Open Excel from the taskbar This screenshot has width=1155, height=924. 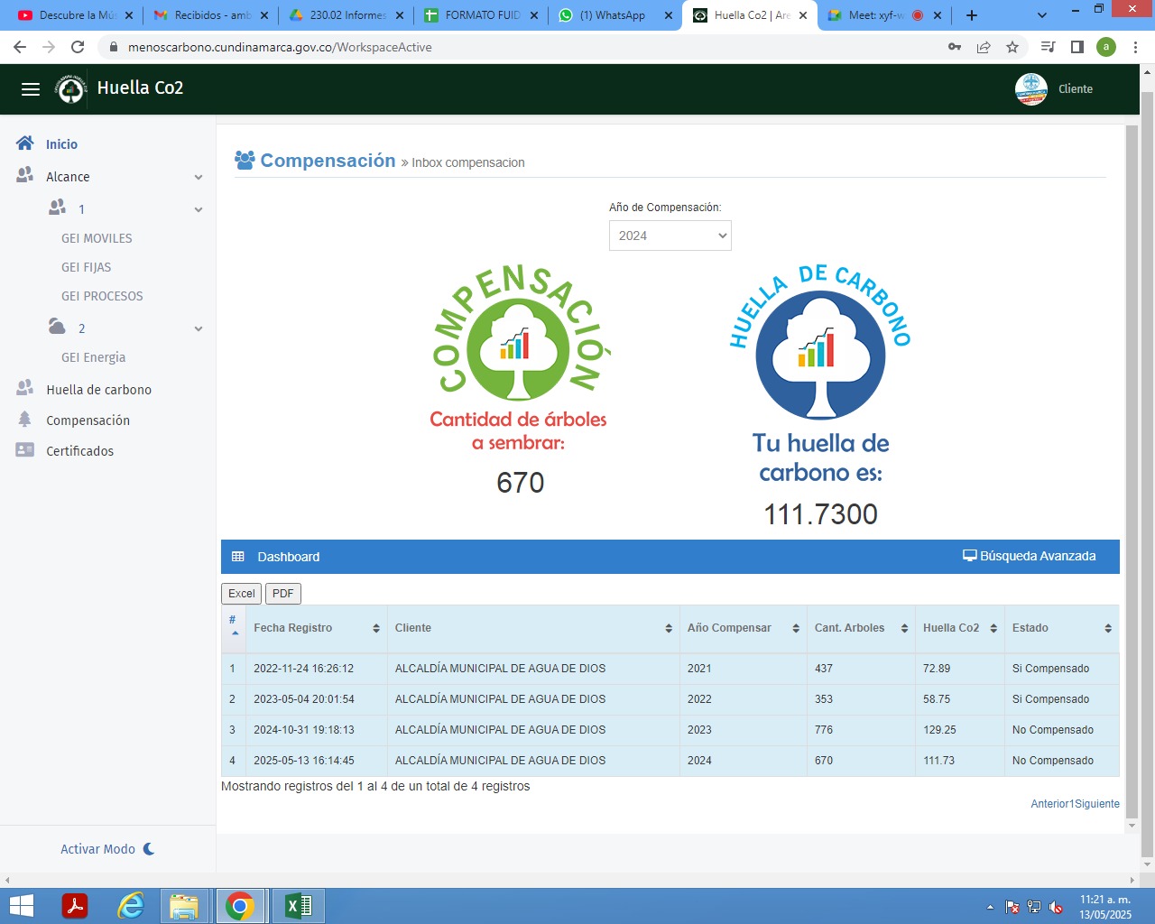coord(298,906)
